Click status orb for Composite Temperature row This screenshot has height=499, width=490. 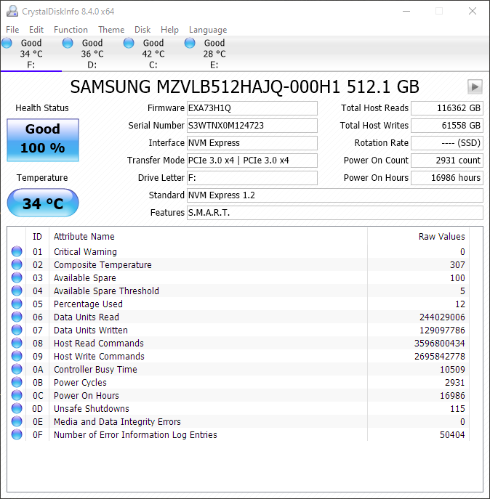(x=17, y=264)
